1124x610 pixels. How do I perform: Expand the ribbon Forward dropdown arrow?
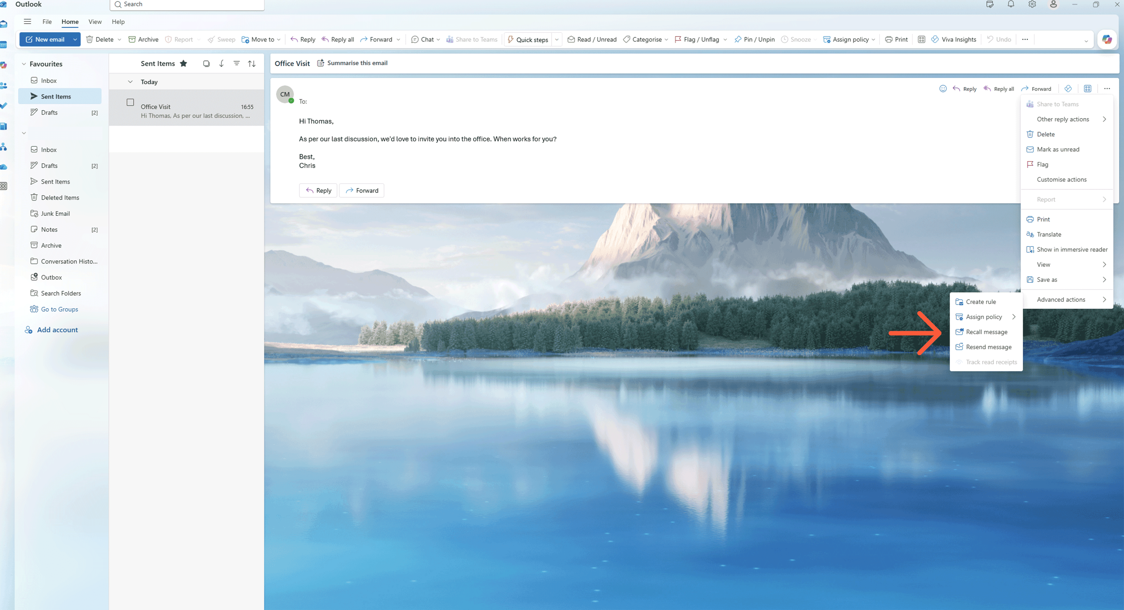399,39
